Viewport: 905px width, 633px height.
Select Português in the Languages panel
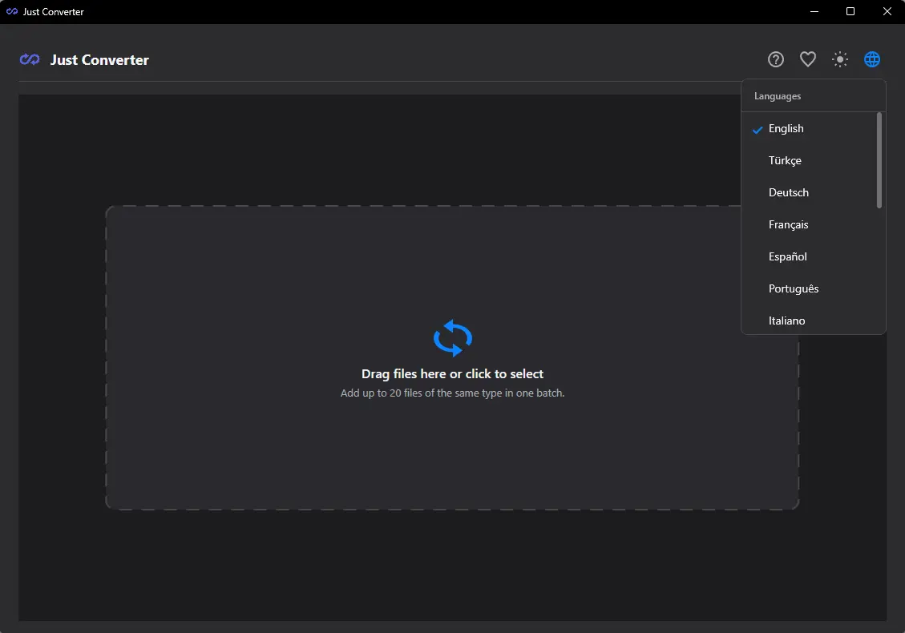[794, 288]
